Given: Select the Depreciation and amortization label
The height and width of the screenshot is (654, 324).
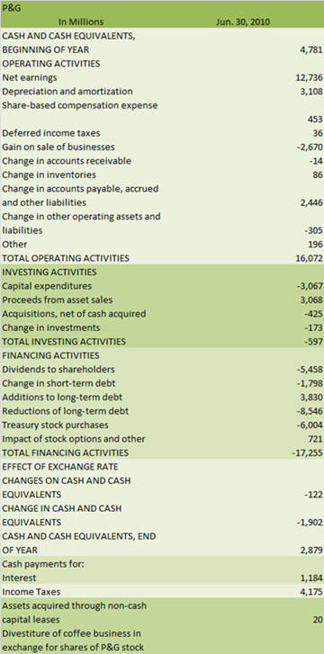Looking at the screenshot, I should click(x=67, y=91).
